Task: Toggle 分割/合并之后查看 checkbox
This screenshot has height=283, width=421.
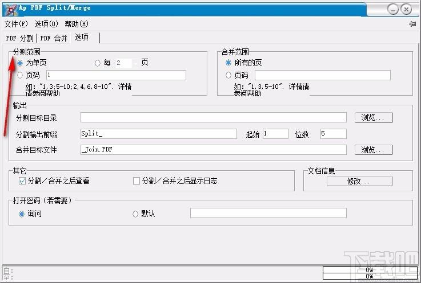Action: point(22,181)
